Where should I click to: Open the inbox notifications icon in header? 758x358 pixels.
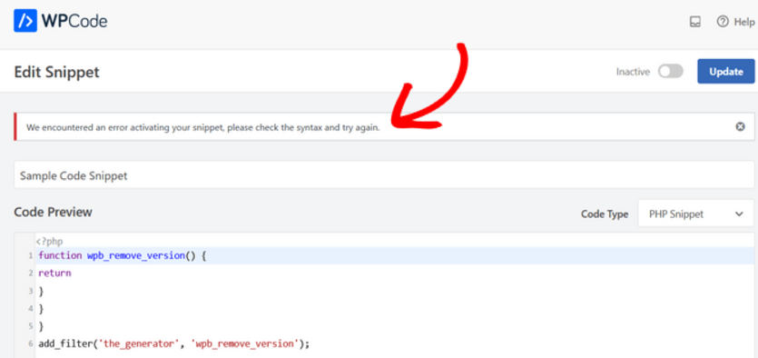tap(694, 22)
